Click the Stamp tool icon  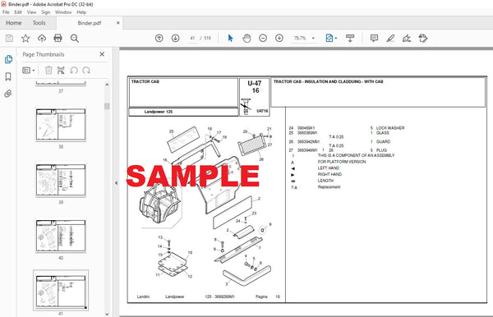[x=423, y=39]
